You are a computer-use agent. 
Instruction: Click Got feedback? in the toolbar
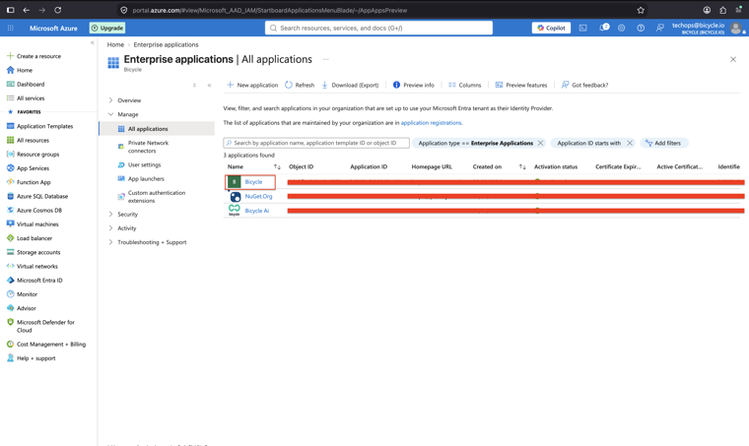pos(584,85)
